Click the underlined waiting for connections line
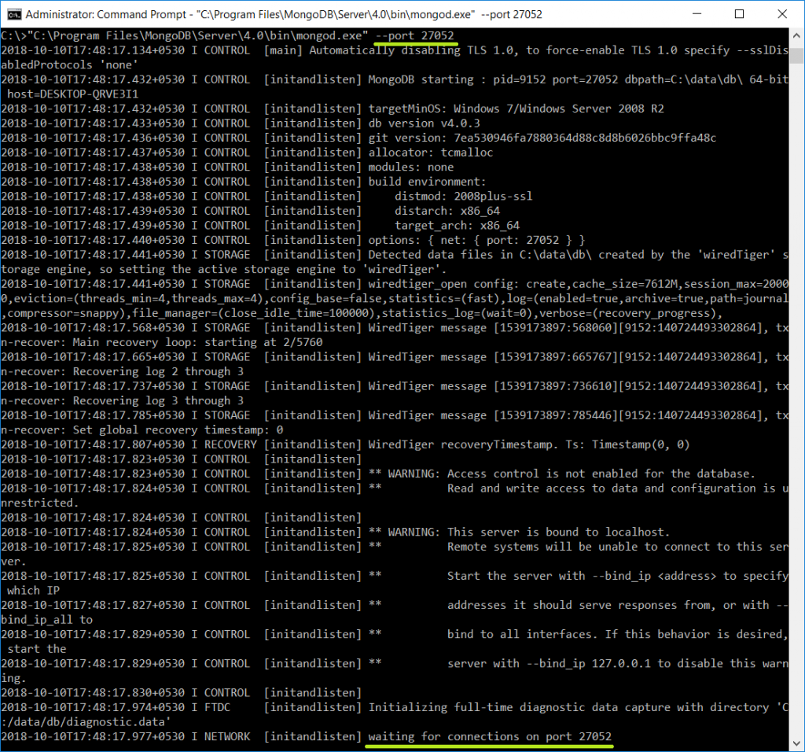The image size is (805, 752). [487, 736]
